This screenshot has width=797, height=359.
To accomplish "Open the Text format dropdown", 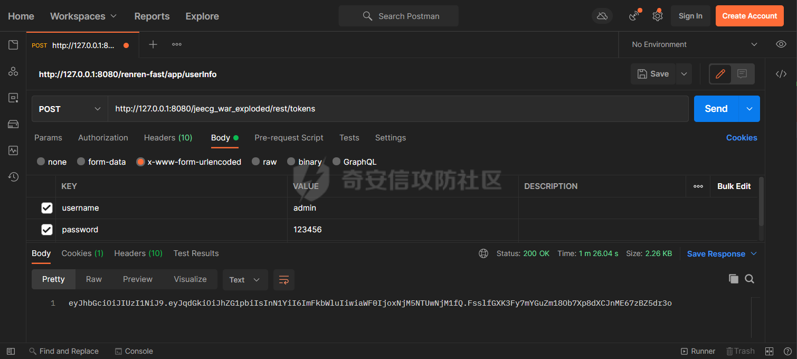I will (x=245, y=280).
